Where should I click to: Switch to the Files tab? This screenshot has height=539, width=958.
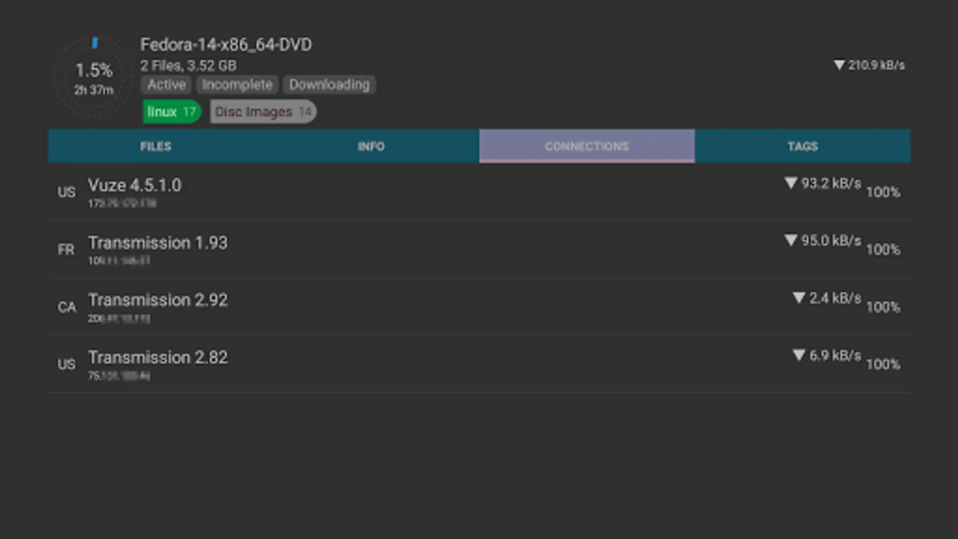pyautogui.click(x=156, y=146)
